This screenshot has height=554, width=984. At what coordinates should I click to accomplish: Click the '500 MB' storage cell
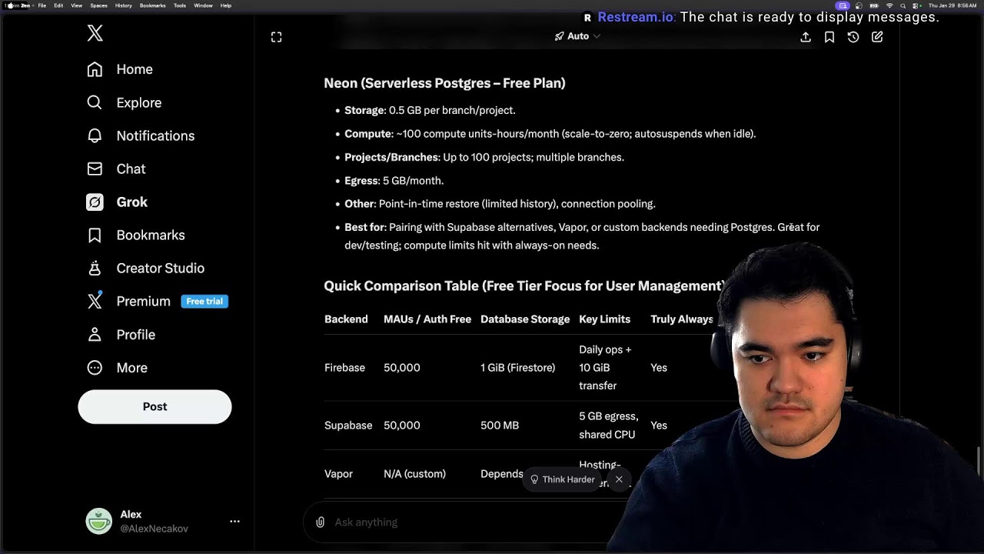[500, 425]
